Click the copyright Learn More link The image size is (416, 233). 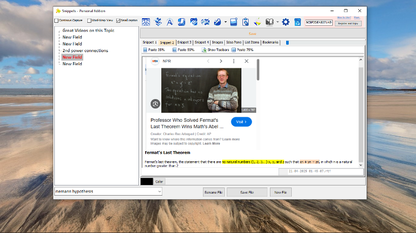click(x=211, y=144)
